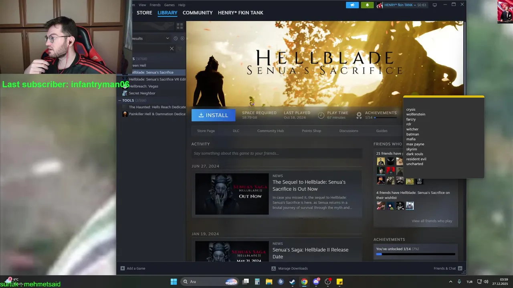The width and height of the screenshot is (513, 288).
Task: Toggle the recent activity clock filter
Action: 176,38
